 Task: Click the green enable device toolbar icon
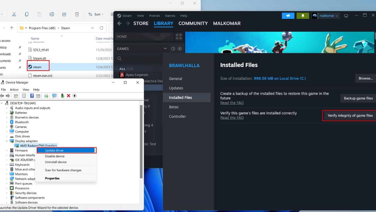(x=63, y=96)
